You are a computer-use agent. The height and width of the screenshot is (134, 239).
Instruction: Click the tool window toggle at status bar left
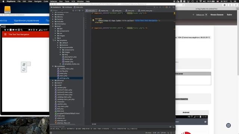(x=51, y=133)
